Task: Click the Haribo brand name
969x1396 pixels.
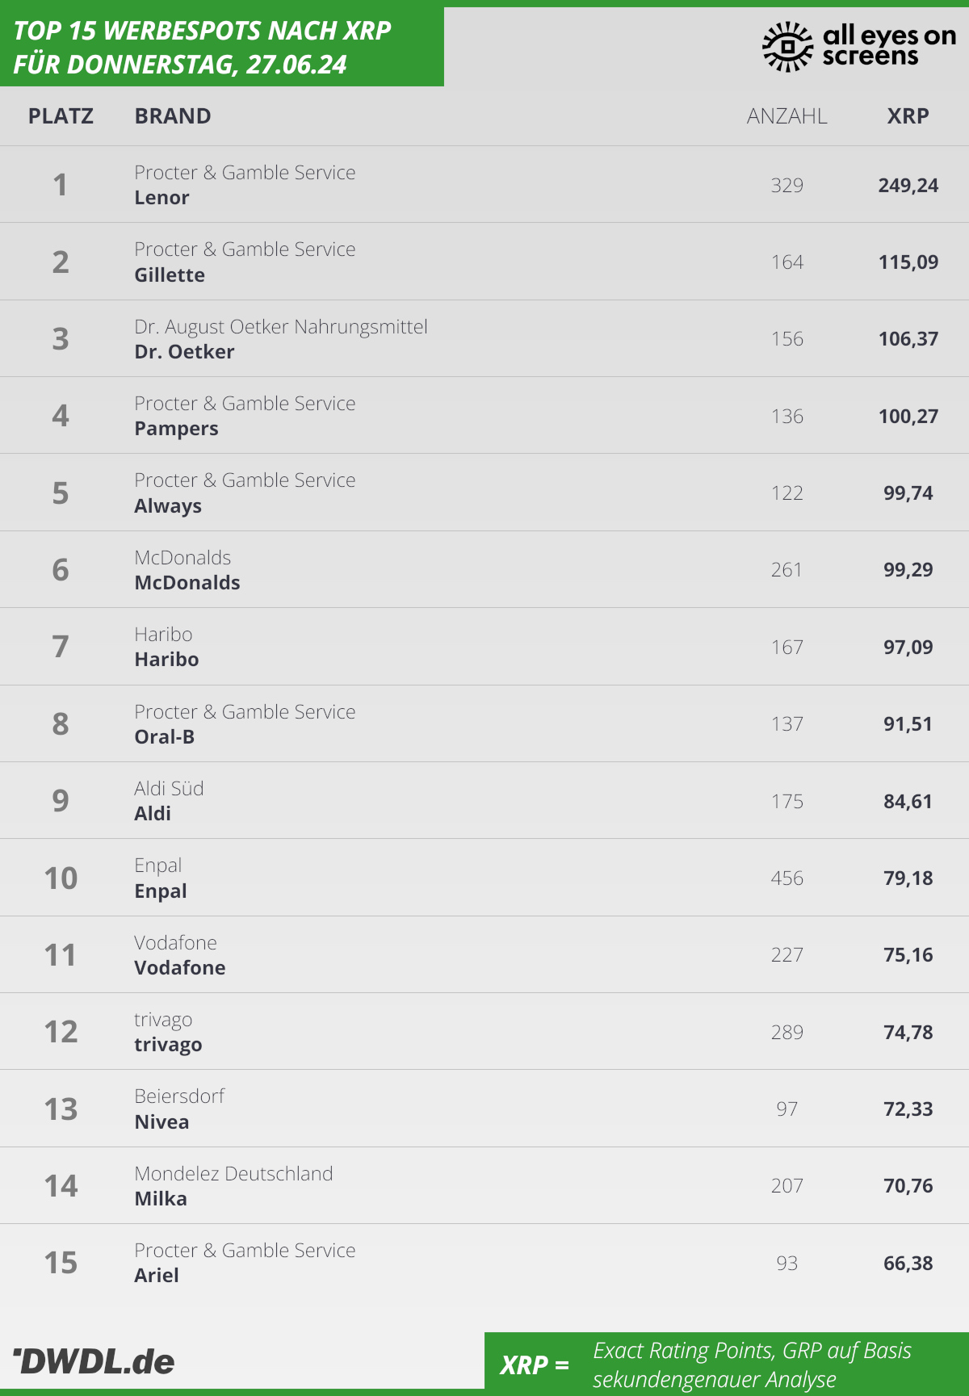Action: pos(166,660)
